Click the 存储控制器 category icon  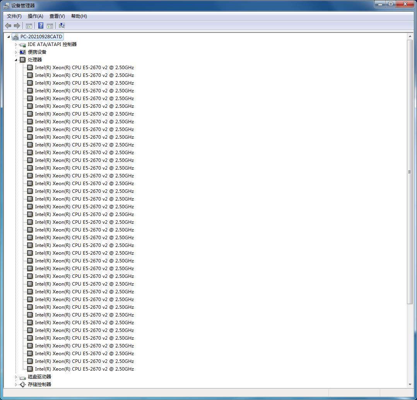23,385
